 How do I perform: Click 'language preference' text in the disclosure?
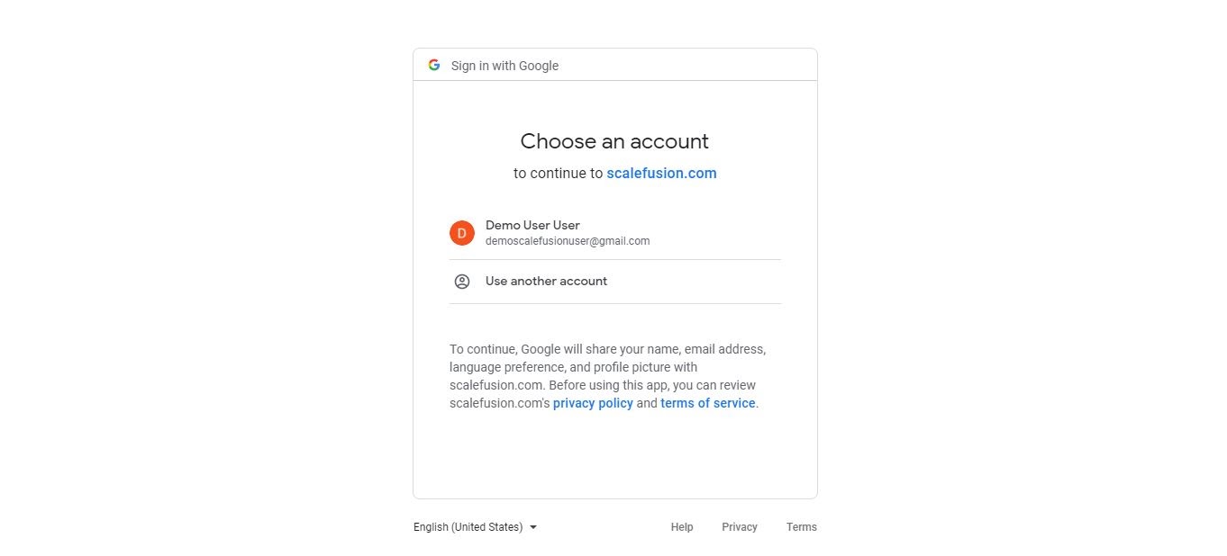507,367
